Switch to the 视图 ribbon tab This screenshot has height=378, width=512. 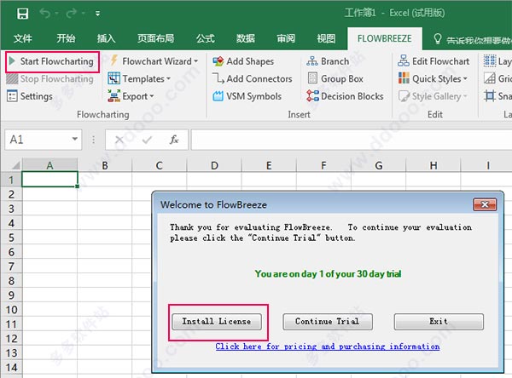(326, 38)
